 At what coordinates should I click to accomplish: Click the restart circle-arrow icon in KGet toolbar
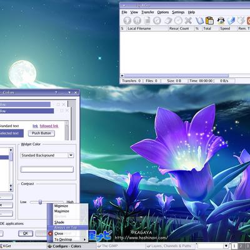pyautogui.click(x=157, y=21)
